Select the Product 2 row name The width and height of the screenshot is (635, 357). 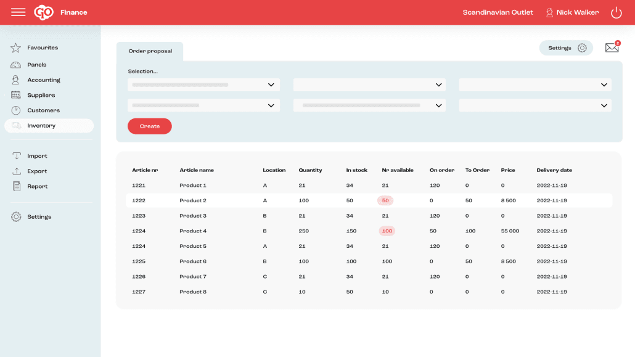pyautogui.click(x=193, y=200)
